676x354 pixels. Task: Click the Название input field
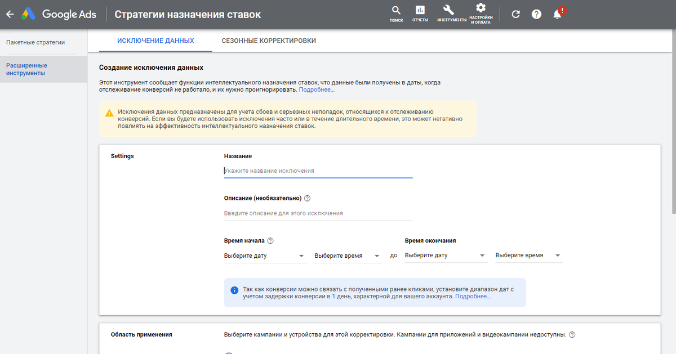click(x=318, y=171)
